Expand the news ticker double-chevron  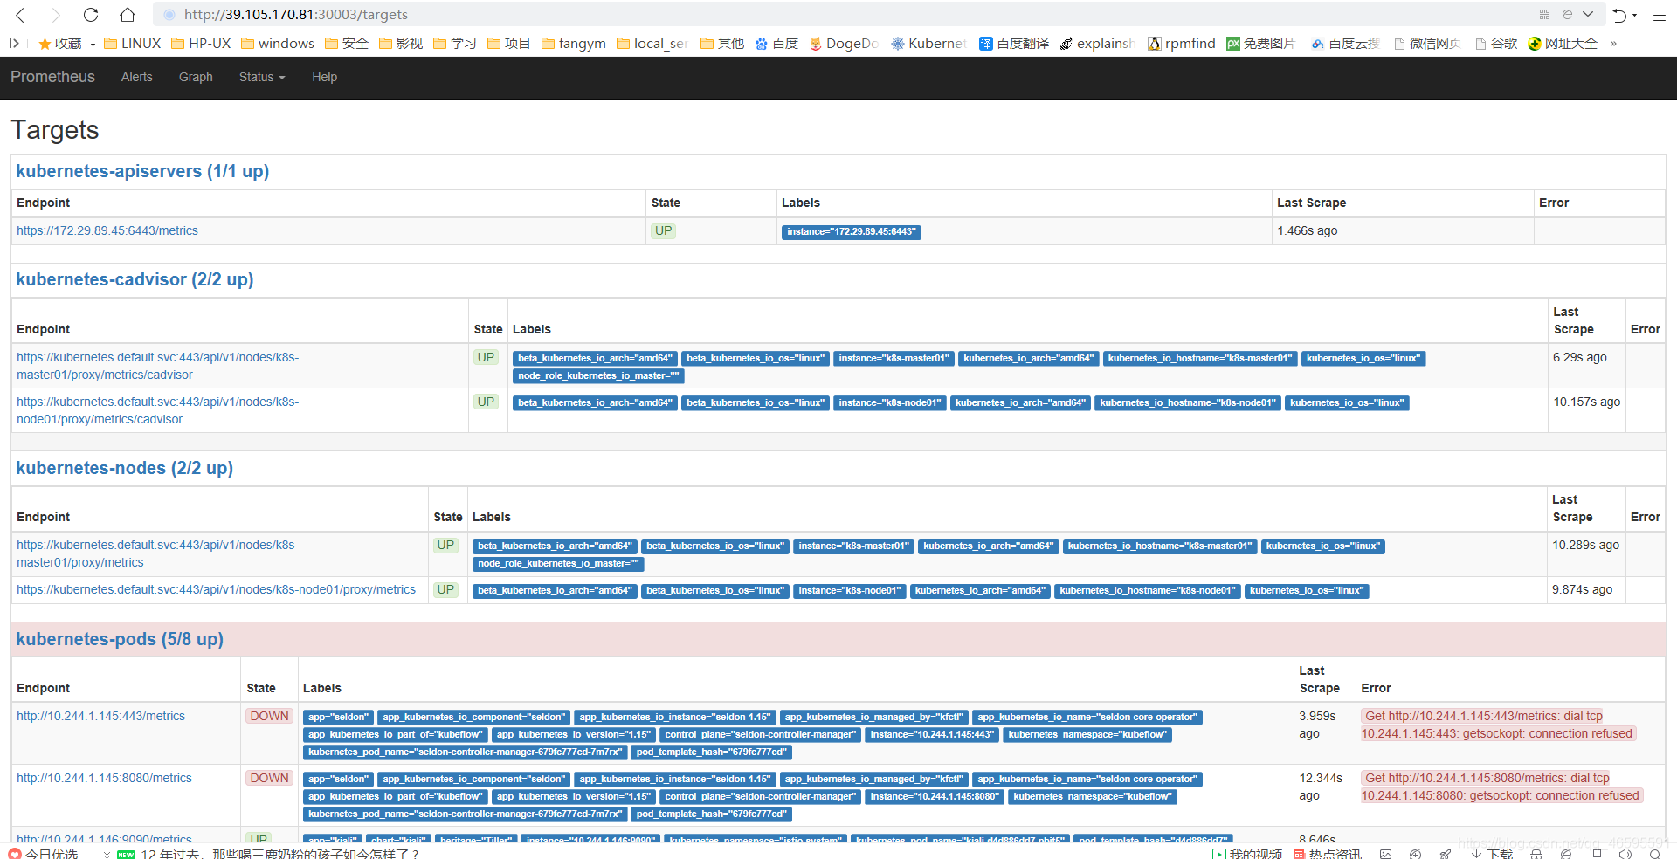[x=107, y=854]
